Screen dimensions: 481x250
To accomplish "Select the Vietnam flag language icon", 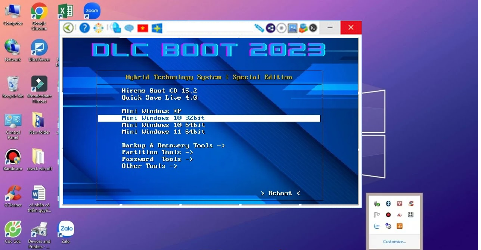I will tap(143, 28).
